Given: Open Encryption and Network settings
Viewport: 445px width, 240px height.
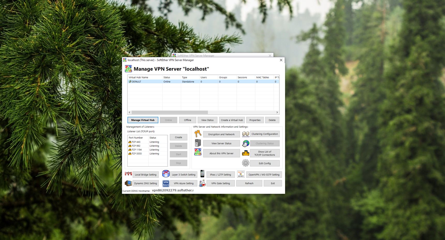Looking at the screenshot, I should click(x=221, y=134).
